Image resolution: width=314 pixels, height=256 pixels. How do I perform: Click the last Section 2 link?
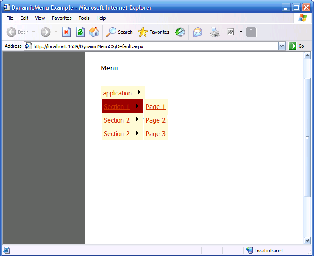[116, 134]
